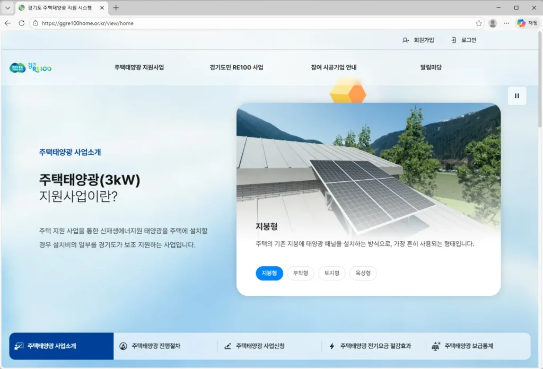Select the 주택태양광 사업소개 document icon
The width and height of the screenshot is (543, 369).
[x=18, y=346]
